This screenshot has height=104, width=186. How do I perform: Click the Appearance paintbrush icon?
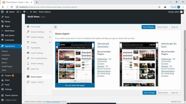coord(2,46)
